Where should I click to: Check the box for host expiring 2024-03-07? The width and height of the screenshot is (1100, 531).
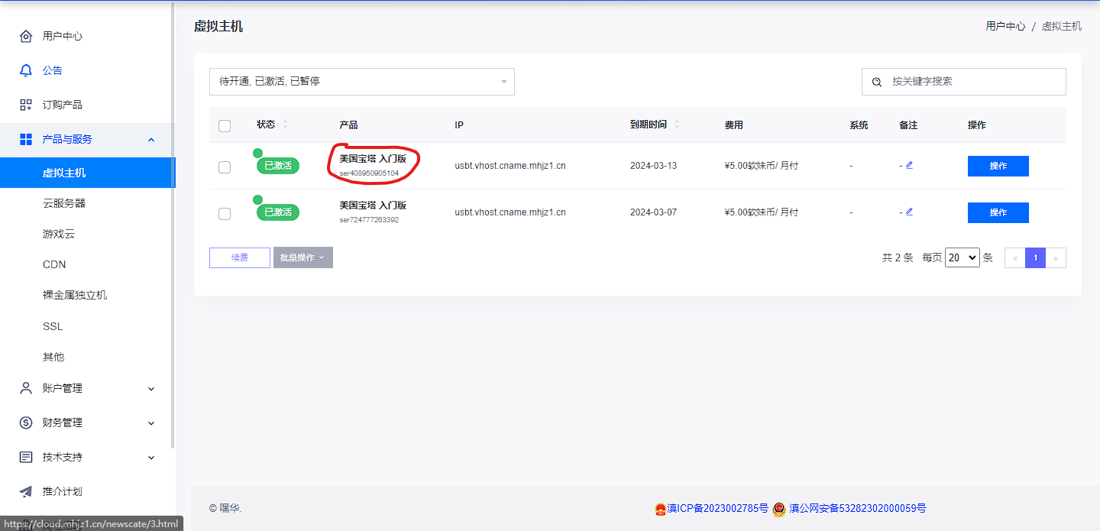pyautogui.click(x=225, y=213)
